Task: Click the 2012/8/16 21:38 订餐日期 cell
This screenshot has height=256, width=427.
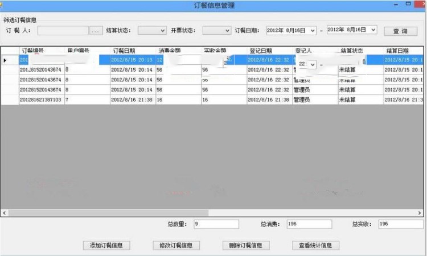Action: pos(133,100)
